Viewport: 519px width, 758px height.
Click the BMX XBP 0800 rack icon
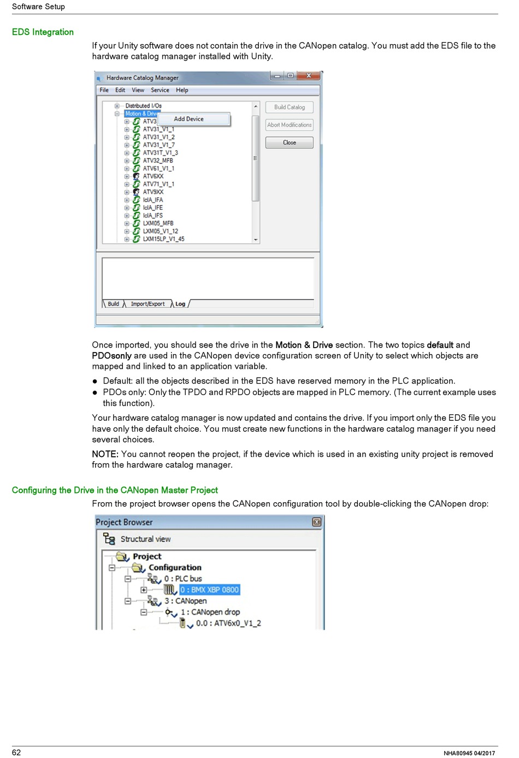170,590
